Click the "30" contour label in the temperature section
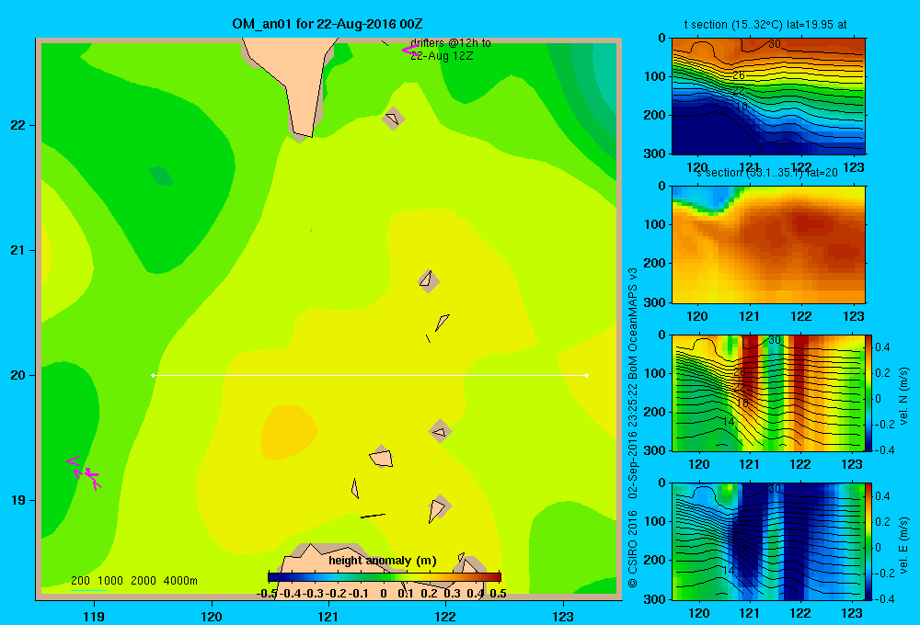The width and height of the screenshot is (920, 625). (775, 44)
